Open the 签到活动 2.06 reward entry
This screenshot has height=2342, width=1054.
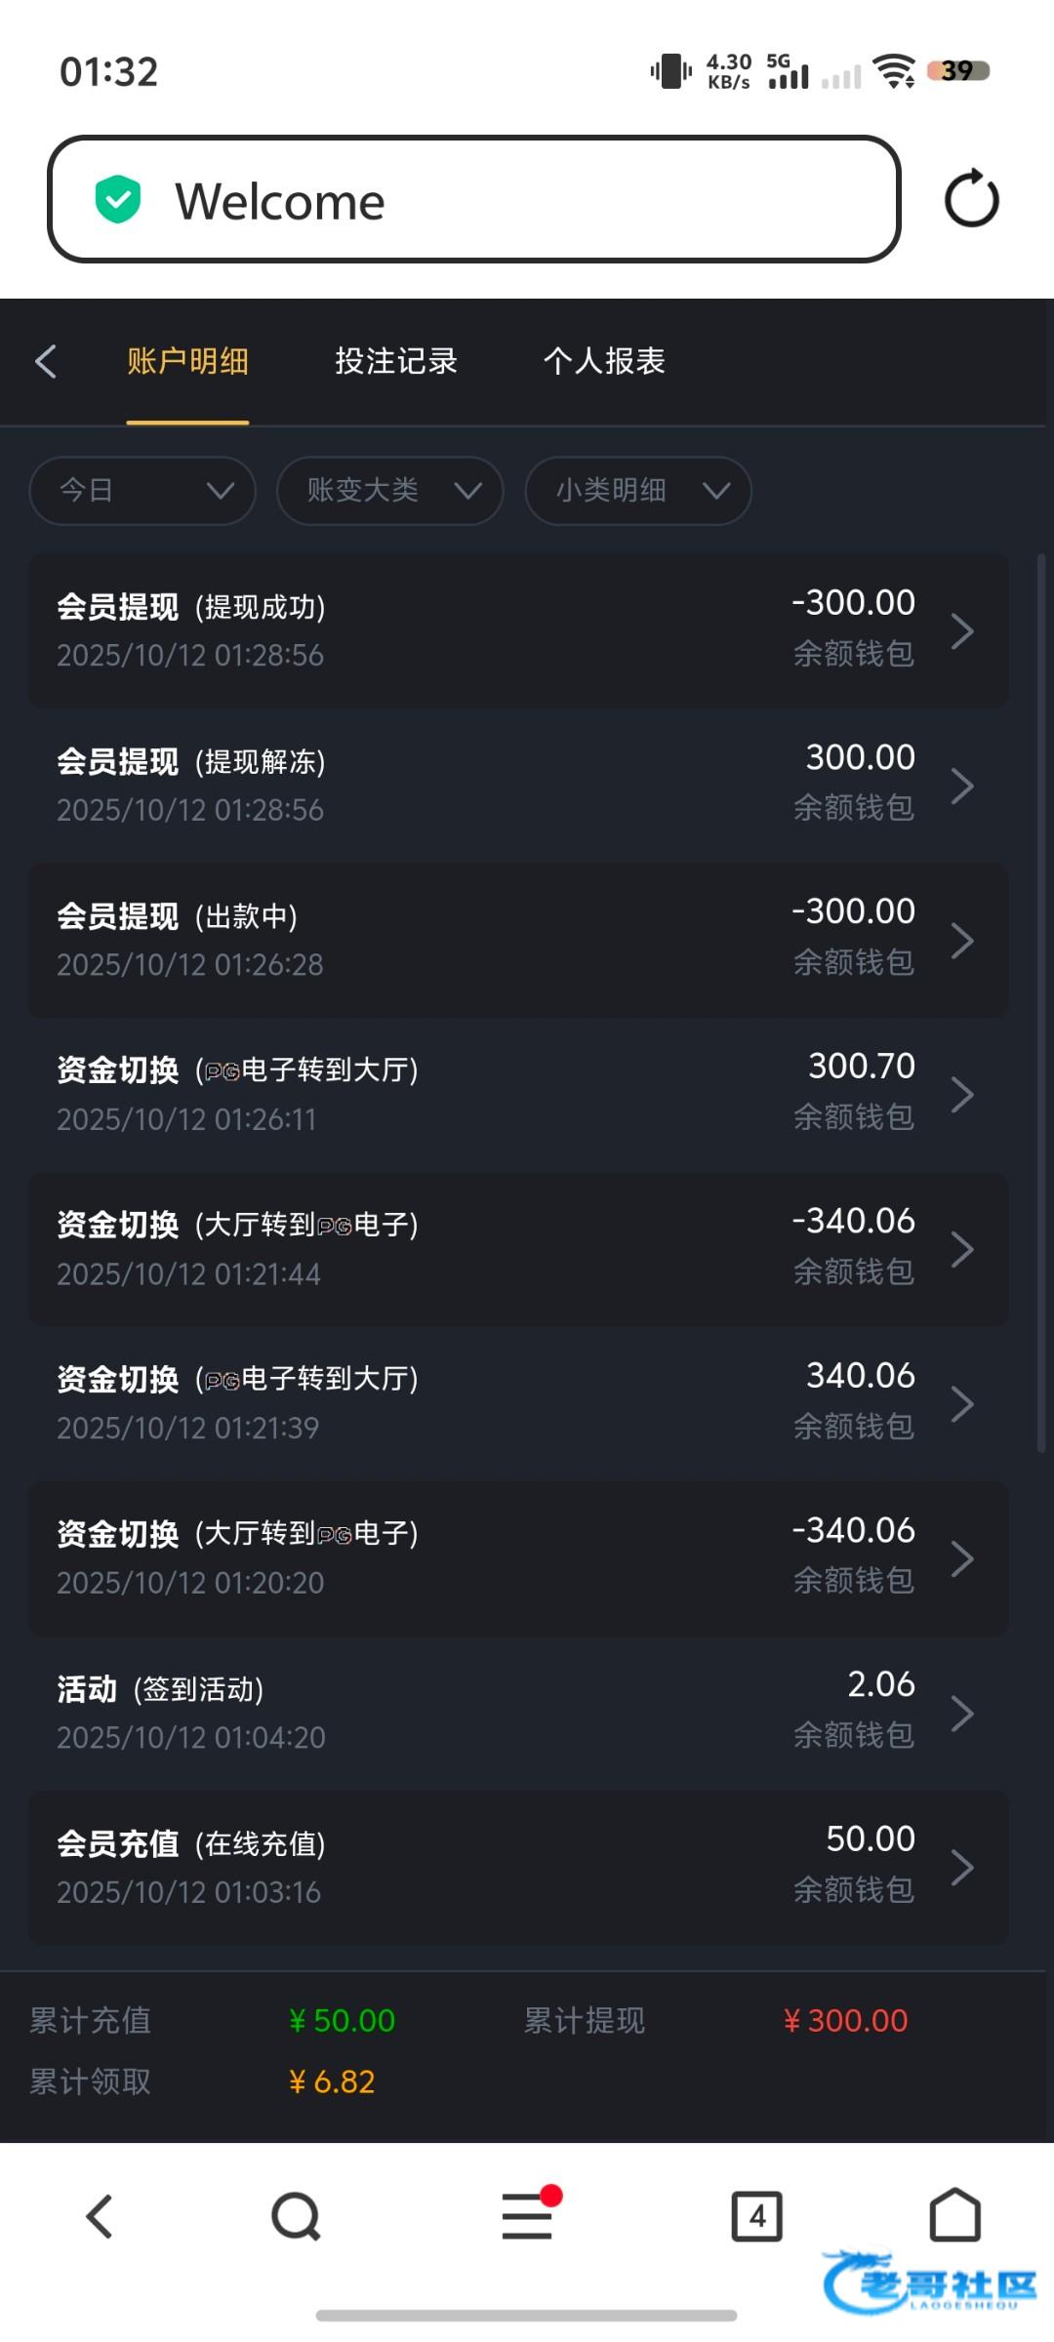pos(517,1713)
